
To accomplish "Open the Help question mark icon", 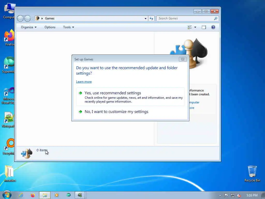I will click(x=213, y=27).
